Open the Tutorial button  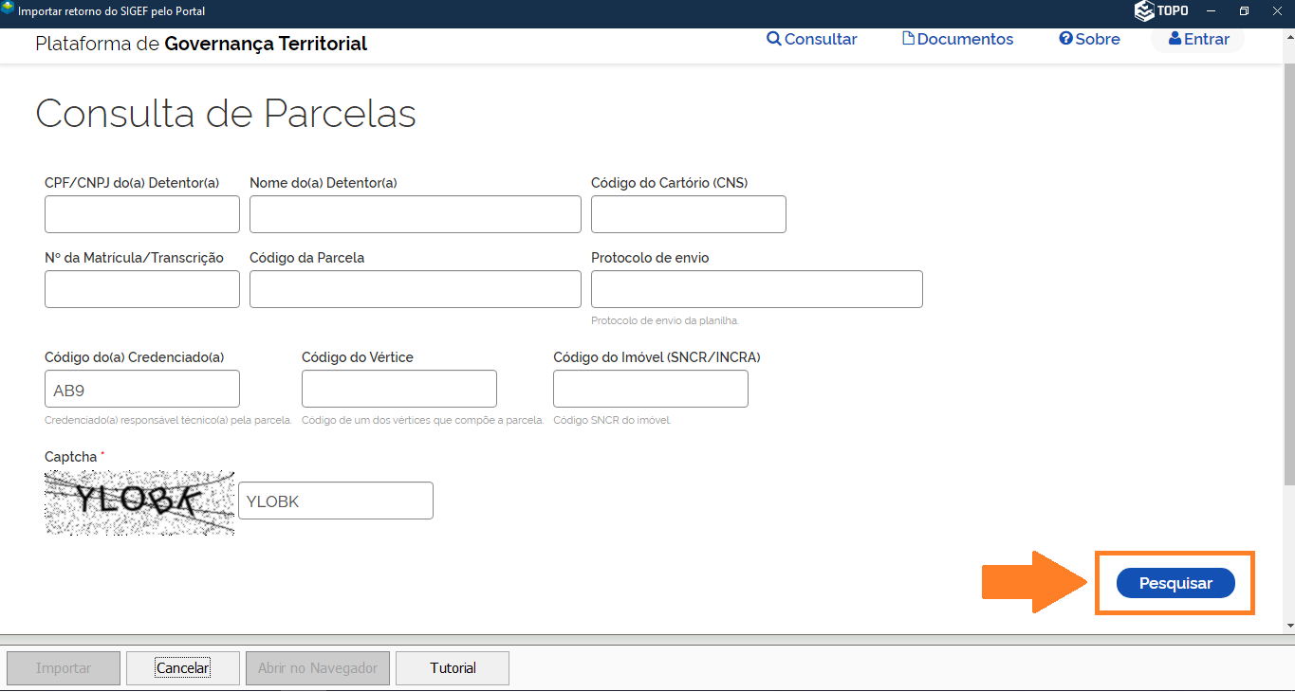[x=453, y=668]
